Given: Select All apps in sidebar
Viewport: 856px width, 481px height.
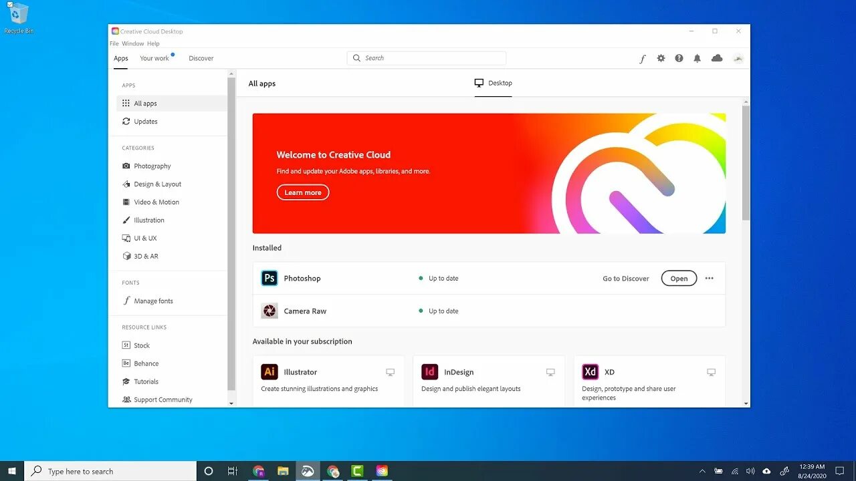Looking at the screenshot, I should [172, 104].
